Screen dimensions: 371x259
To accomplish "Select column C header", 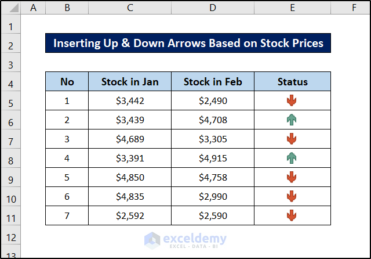I will (130, 8).
